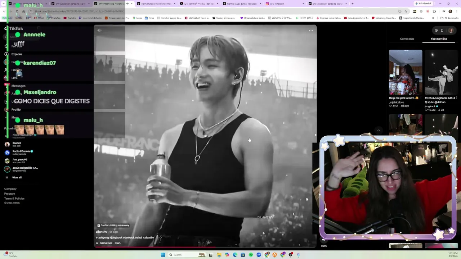
Task: Go to Profile in the TikTok sidebar
Action: [16, 110]
